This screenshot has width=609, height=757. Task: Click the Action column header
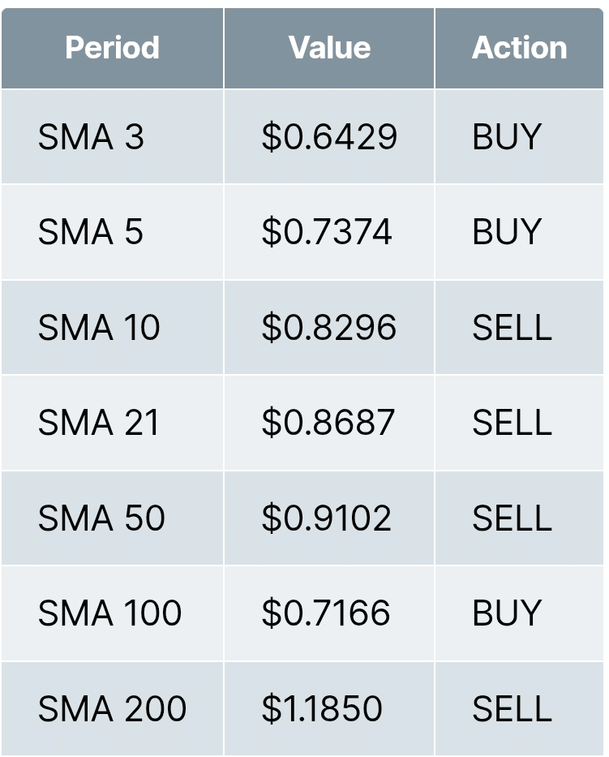(x=519, y=47)
